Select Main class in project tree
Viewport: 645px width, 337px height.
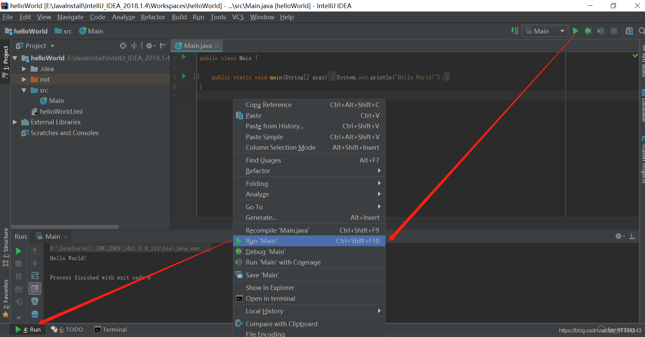point(52,101)
